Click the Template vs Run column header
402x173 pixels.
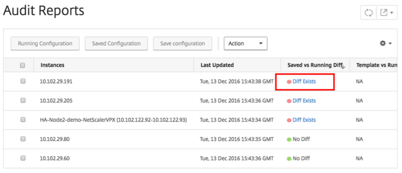(377, 65)
